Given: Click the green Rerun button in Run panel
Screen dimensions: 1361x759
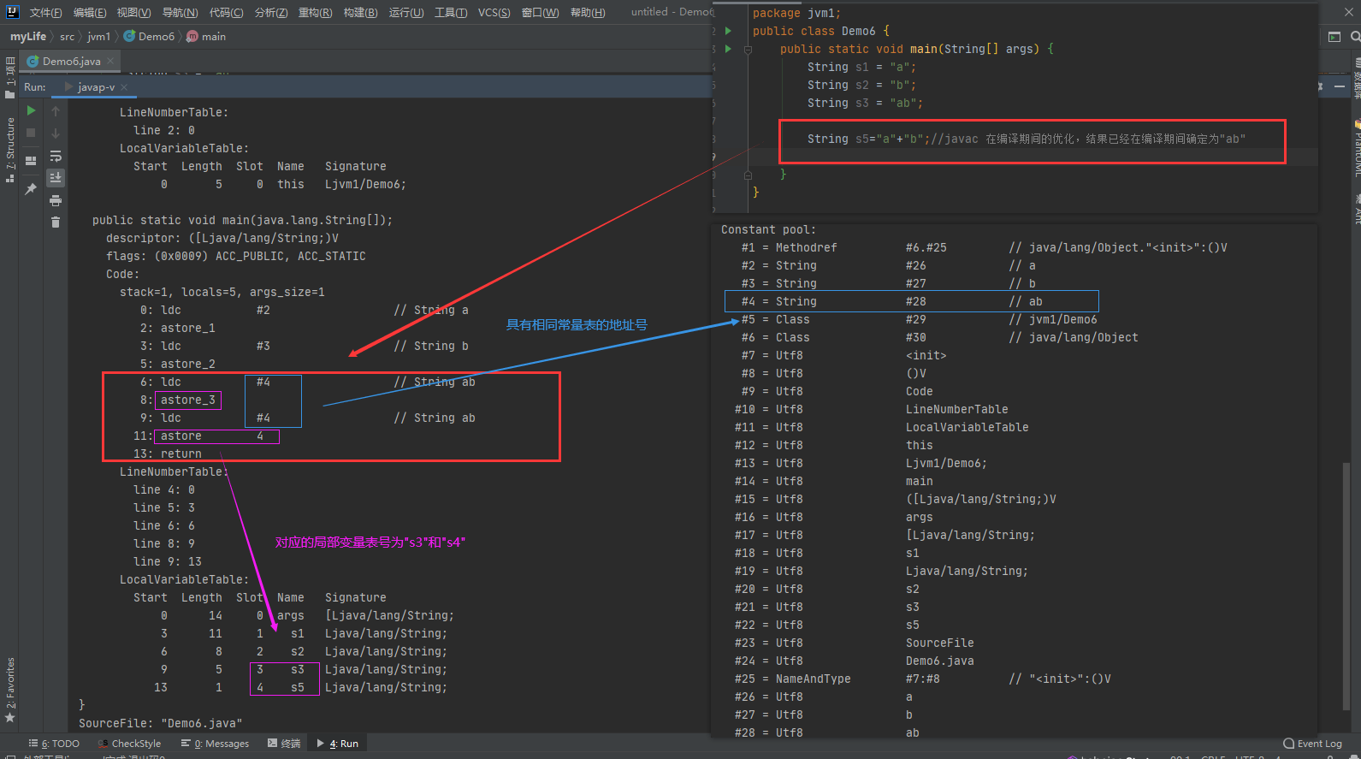Looking at the screenshot, I should pyautogui.click(x=31, y=110).
